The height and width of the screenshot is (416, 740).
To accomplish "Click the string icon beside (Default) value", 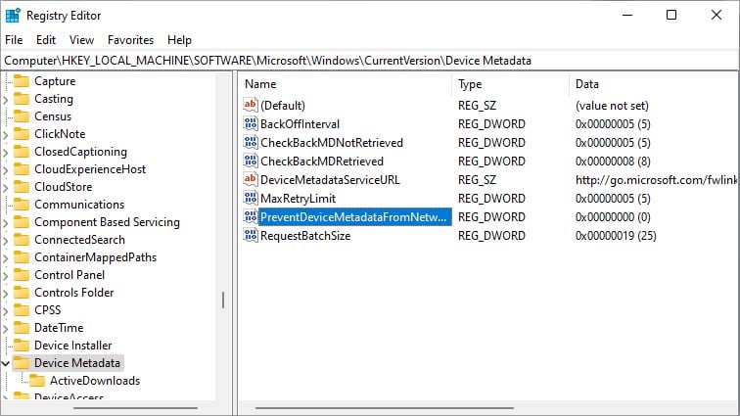I will pyautogui.click(x=250, y=105).
